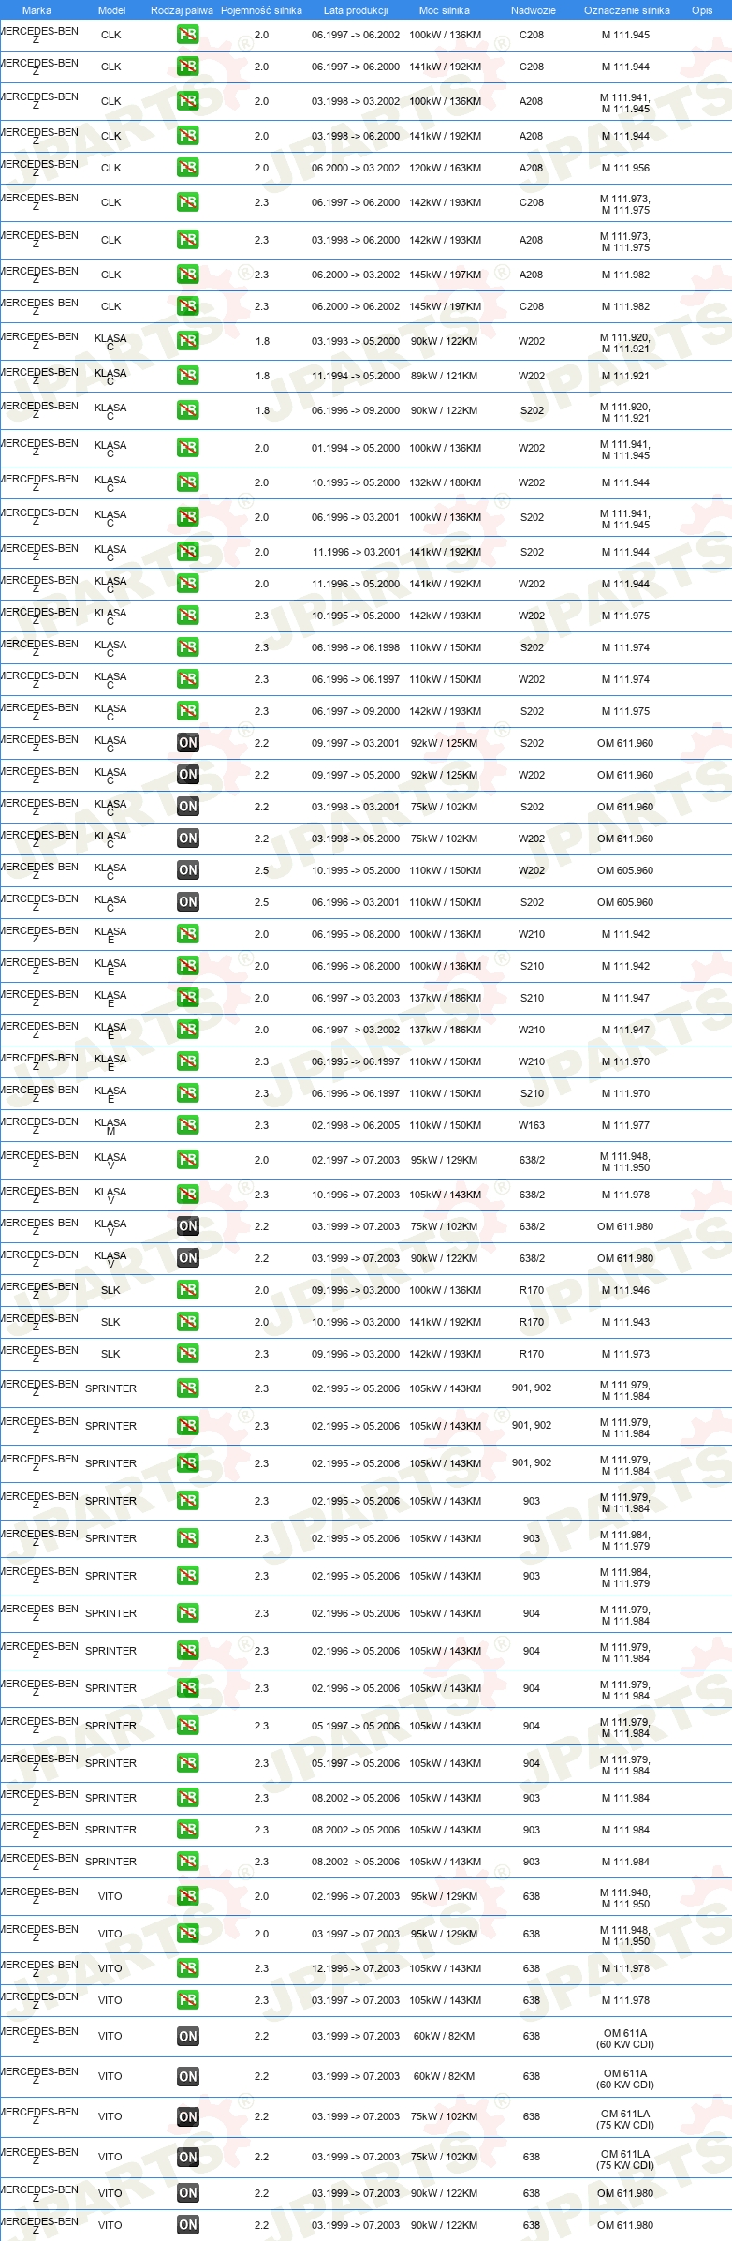Select fuel icon in Klasa C 89kW / 121KM row
The width and height of the screenshot is (732, 2241).
tap(187, 376)
